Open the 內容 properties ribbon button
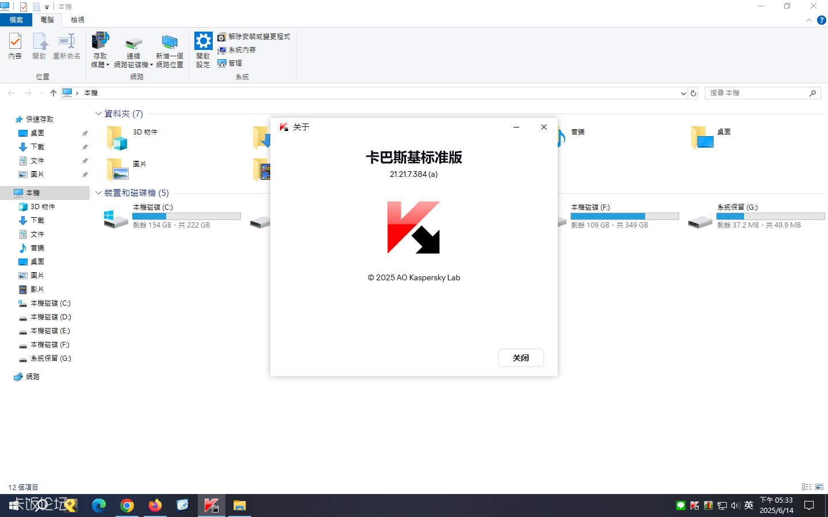The height and width of the screenshot is (517, 828). point(15,46)
